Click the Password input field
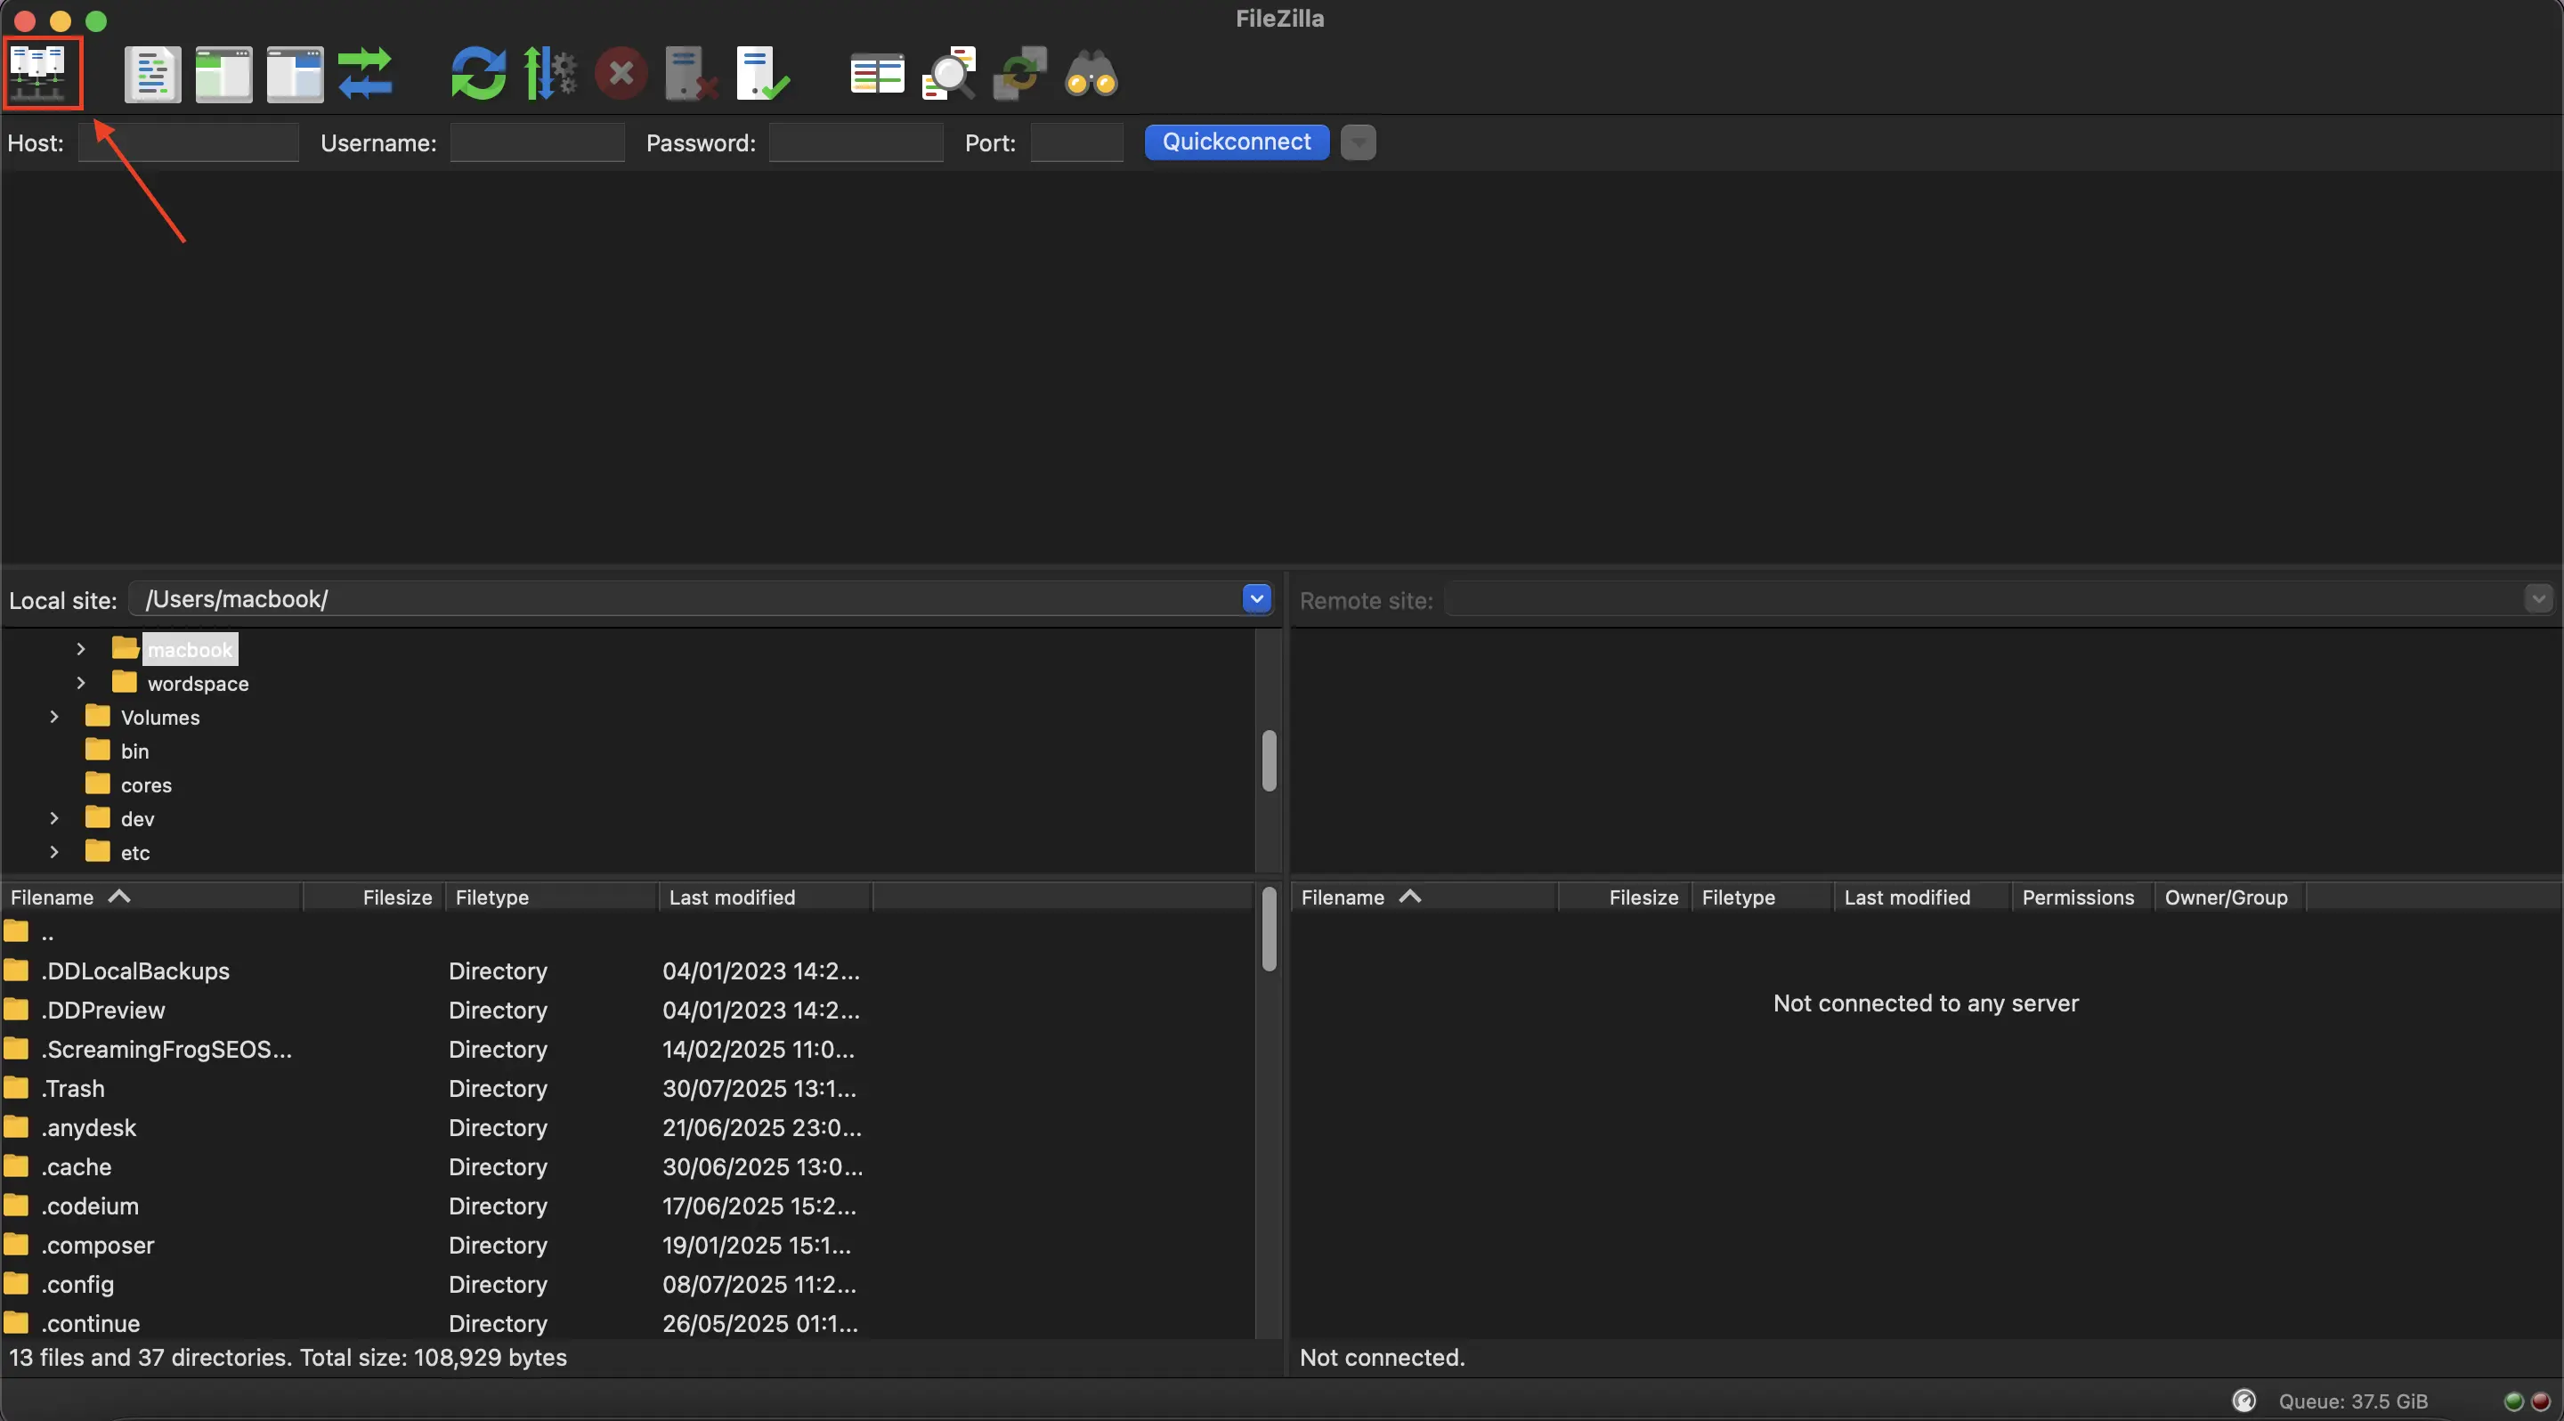The height and width of the screenshot is (1421, 2564). click(x=856, y=142)
